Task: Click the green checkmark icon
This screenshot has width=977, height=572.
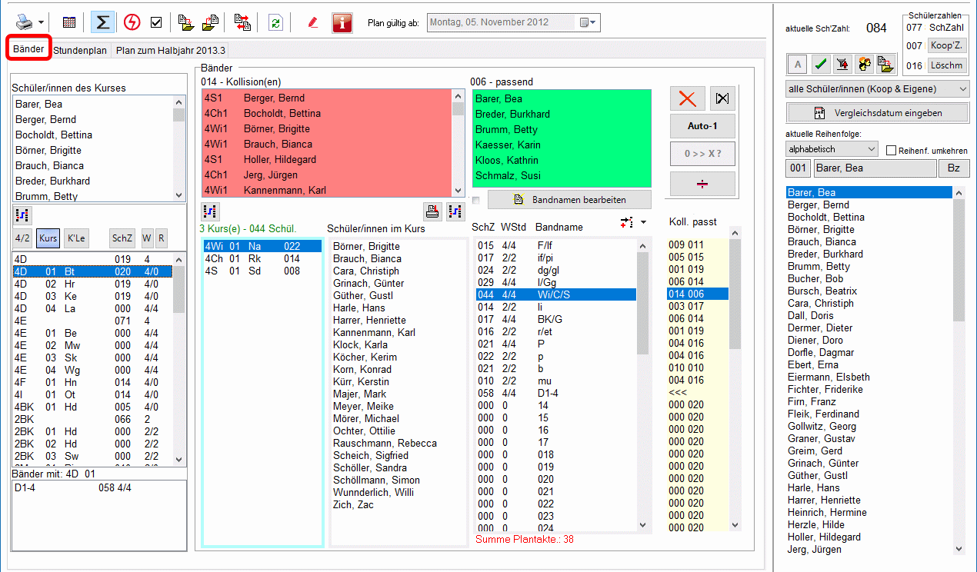Action: (820, 65)
